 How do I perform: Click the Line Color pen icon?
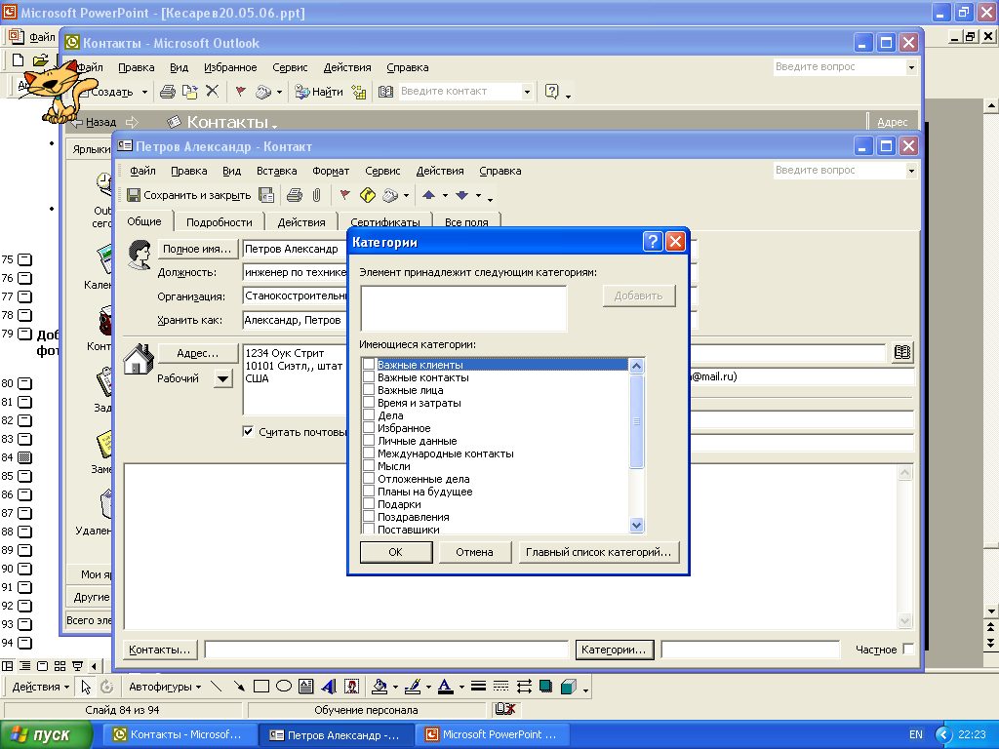click(413, 686)
